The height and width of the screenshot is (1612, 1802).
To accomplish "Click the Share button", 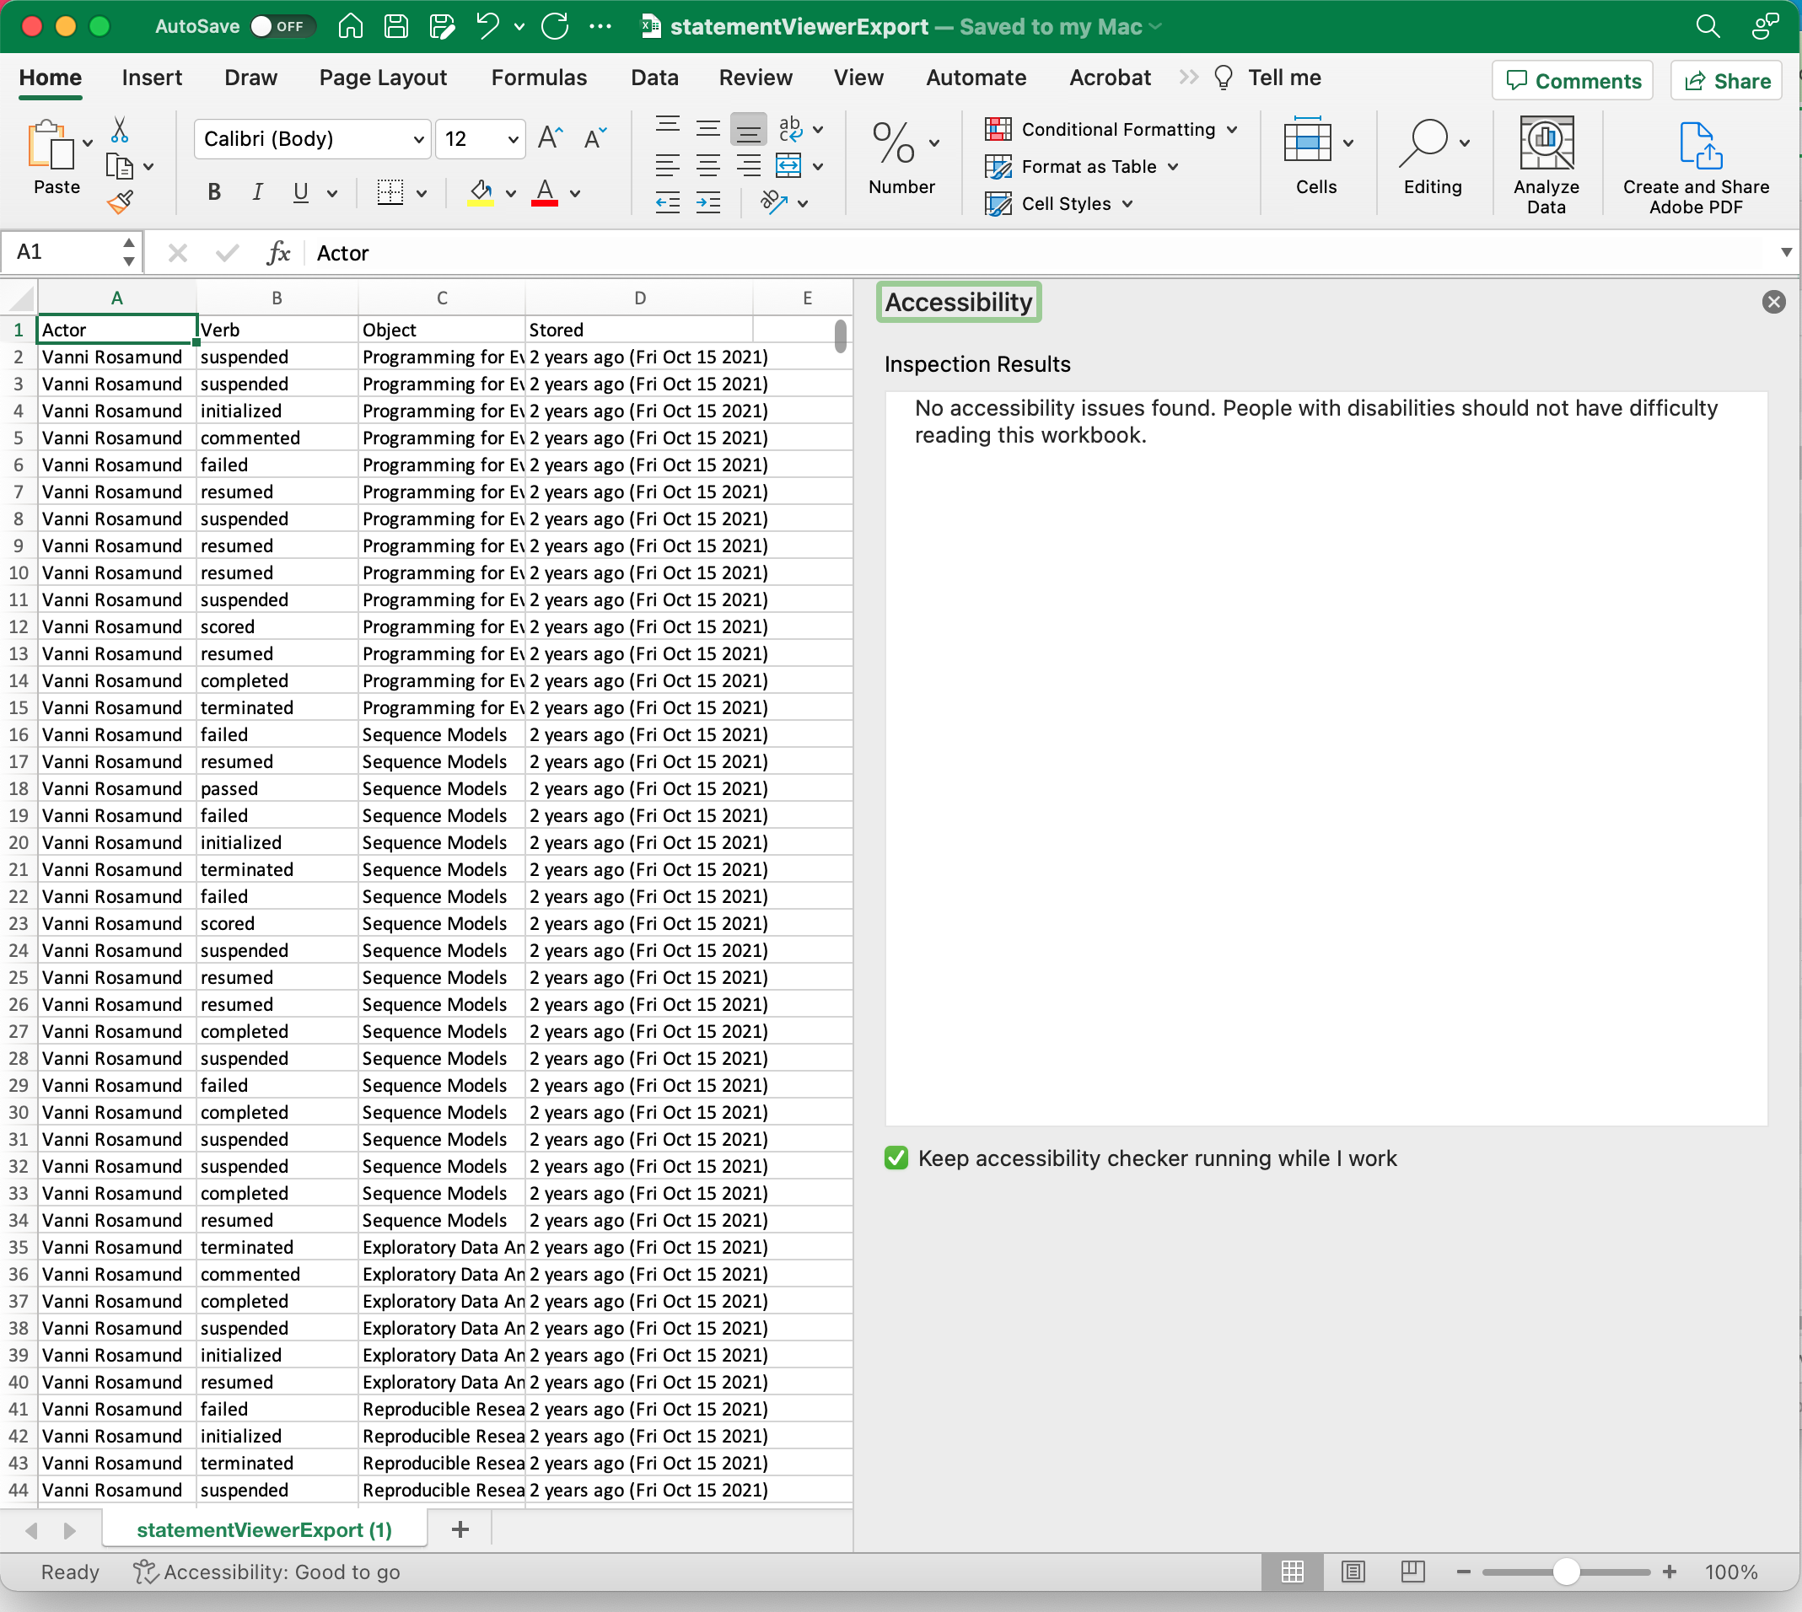I will coord(1726,81).
